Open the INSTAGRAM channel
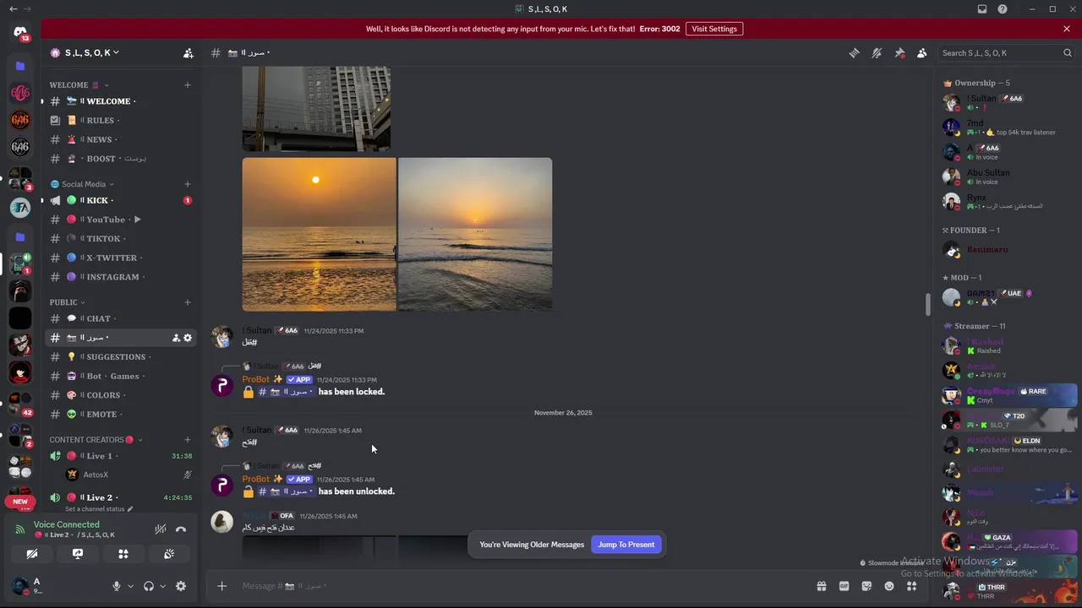 click(x=122, y=277)
